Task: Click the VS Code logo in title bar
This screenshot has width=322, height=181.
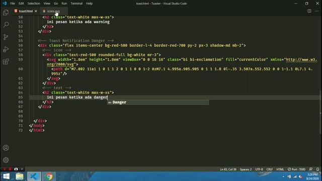Action: point(5,4)
